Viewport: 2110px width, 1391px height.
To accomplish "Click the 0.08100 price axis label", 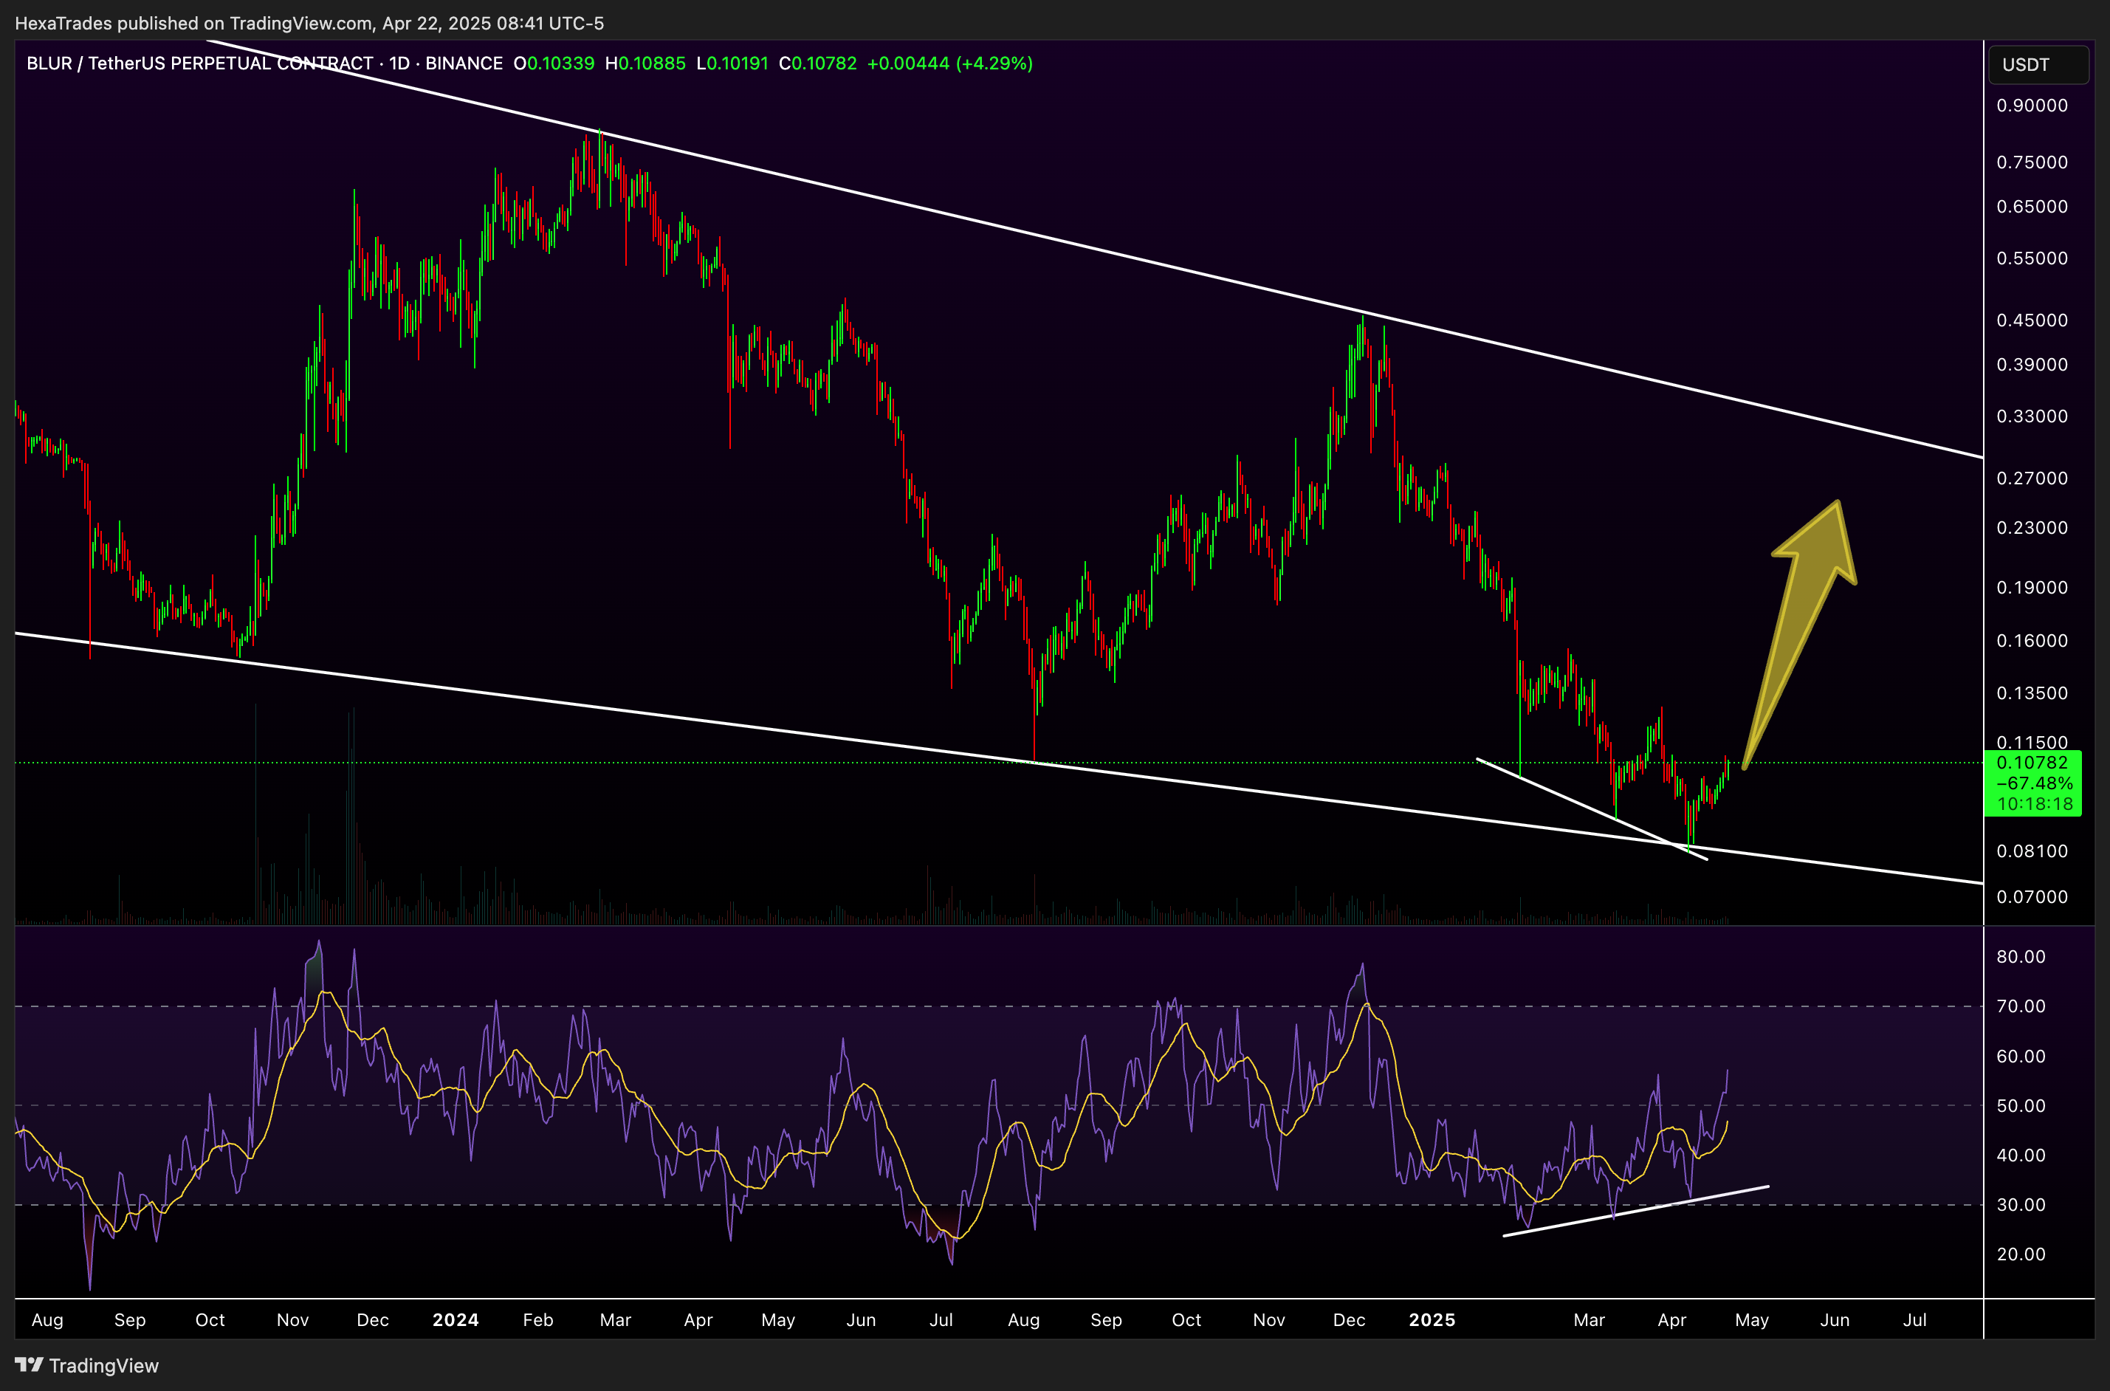I will pos(2032,851).
